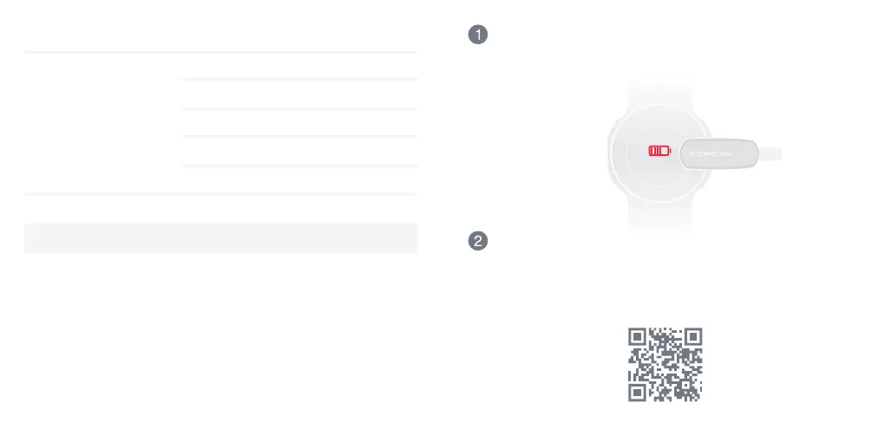Click the third empty right-column table row

click(299, 122)
